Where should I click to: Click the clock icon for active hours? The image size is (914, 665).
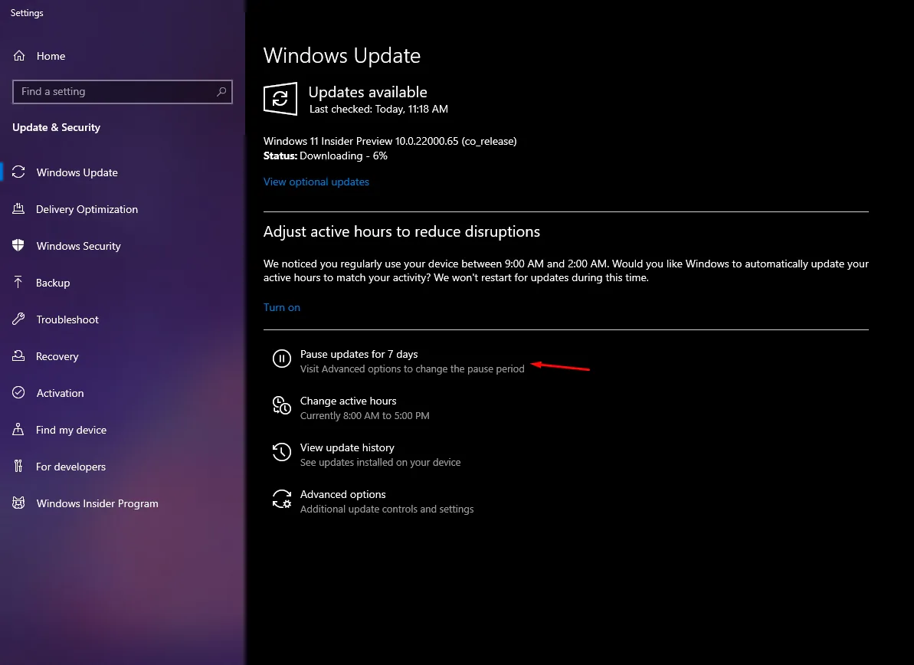pyautogui.click(x=281, y=405)
